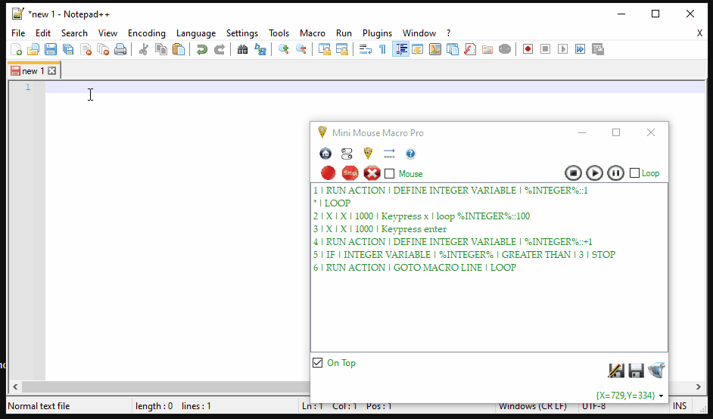Open the Macro menu in Notepad++
713x419 pixels.
[312, 33]
